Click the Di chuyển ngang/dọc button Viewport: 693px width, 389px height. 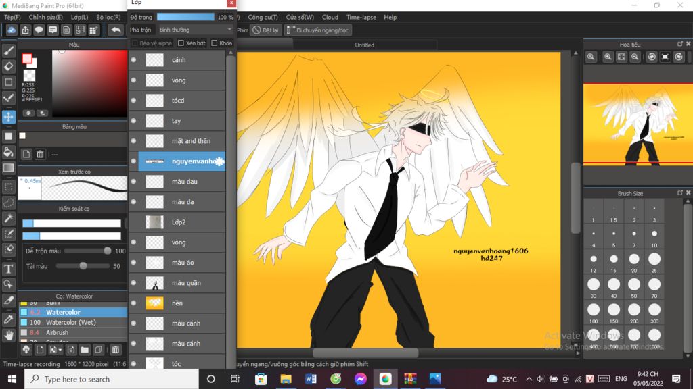(318, 30)
